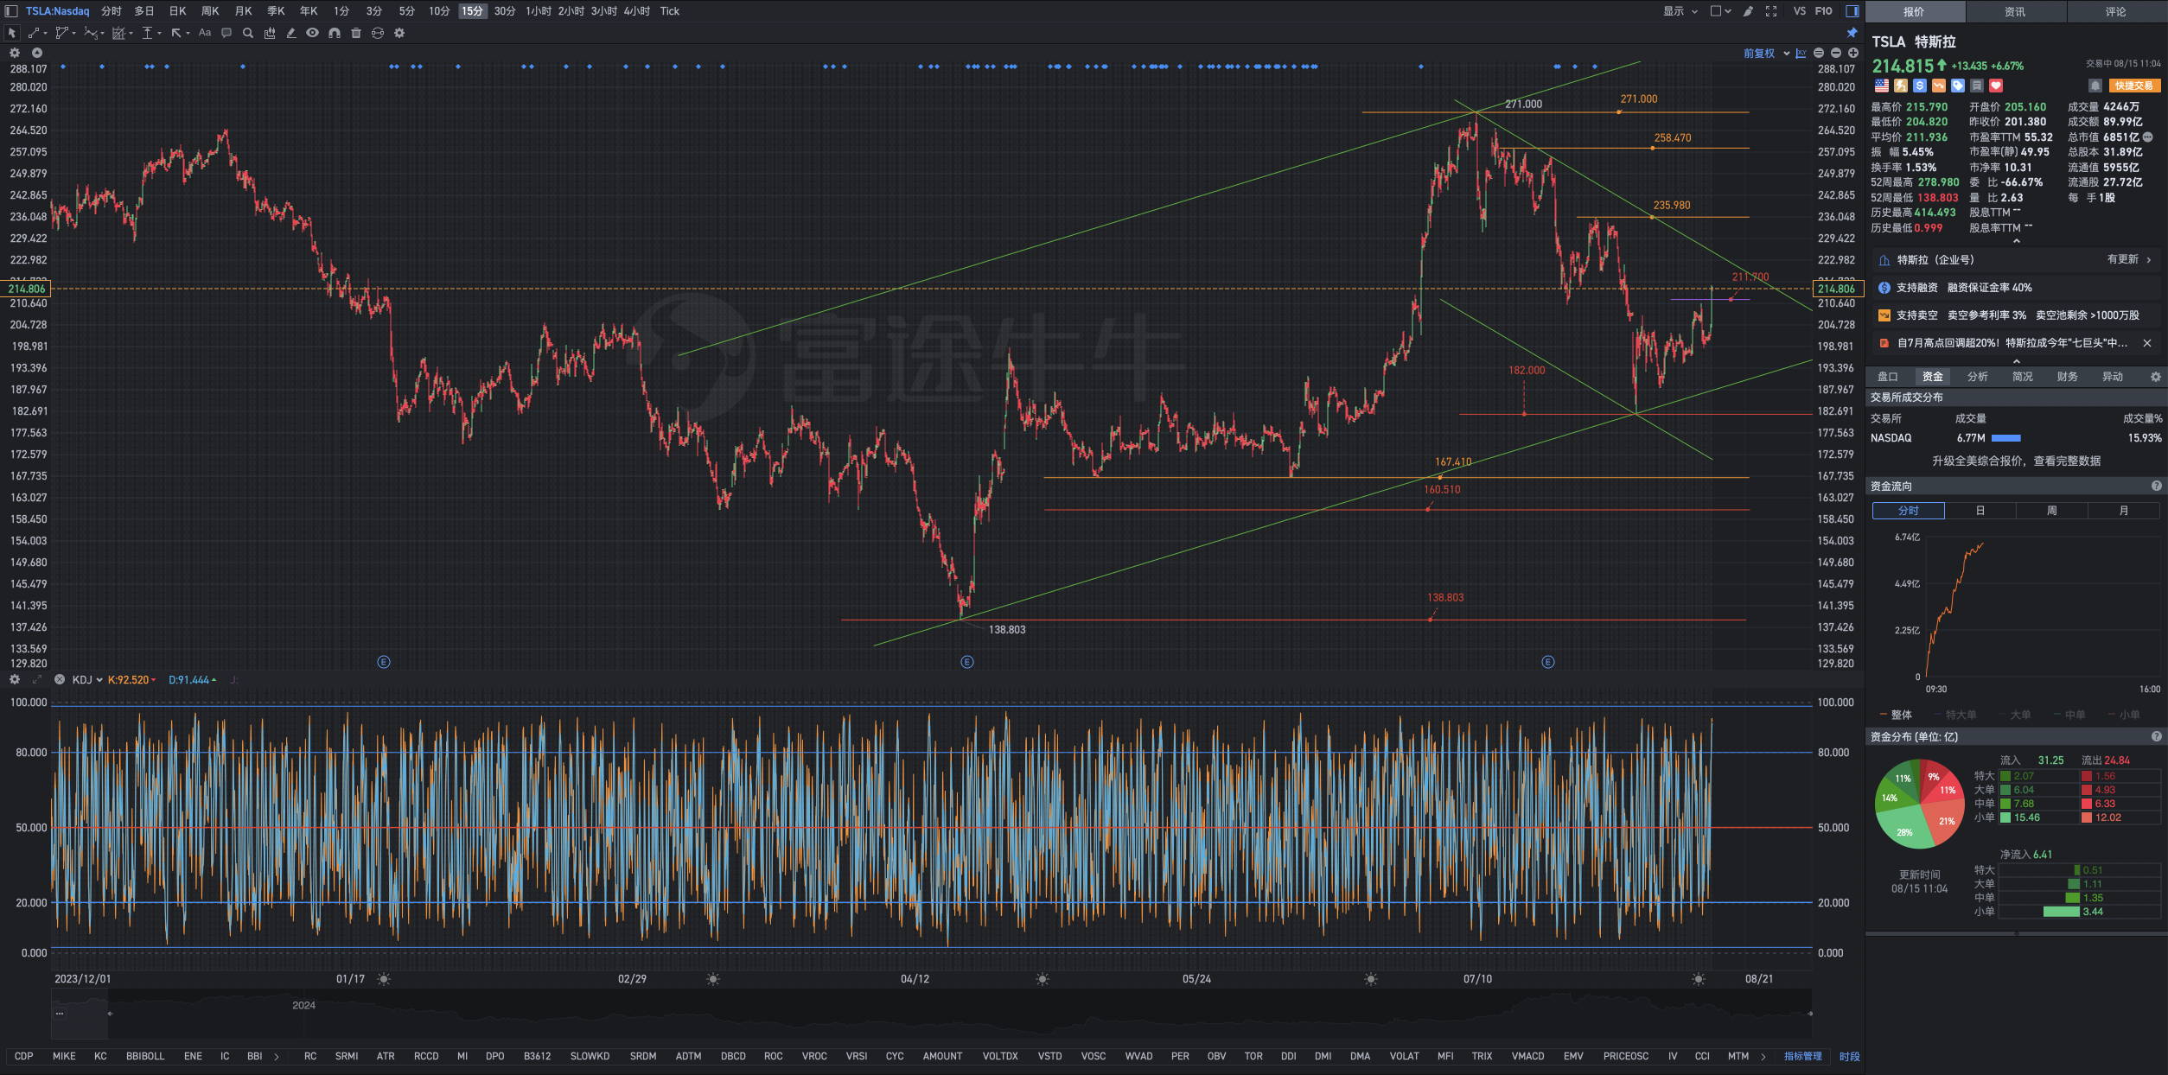Enter fullscreen chart mode
2168x1075 pixels.
[x=1771, y=11]
